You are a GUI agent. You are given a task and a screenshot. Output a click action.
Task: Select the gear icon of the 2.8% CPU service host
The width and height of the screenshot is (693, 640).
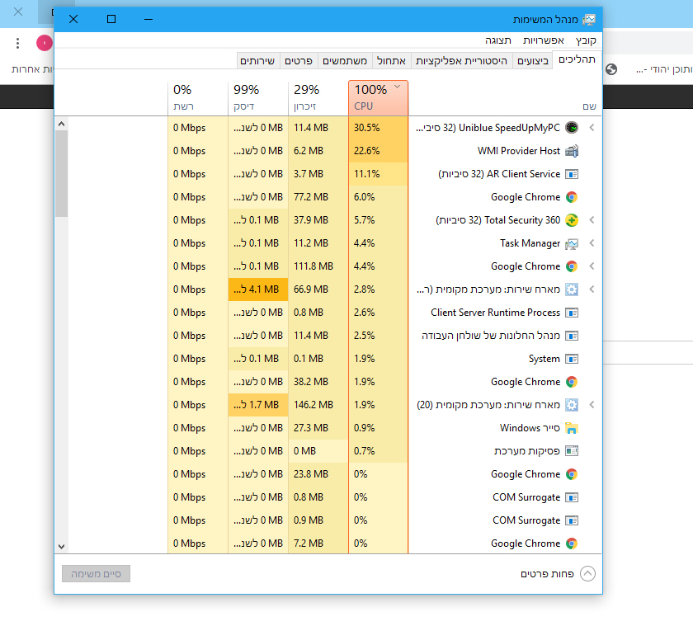coord(572,289)
